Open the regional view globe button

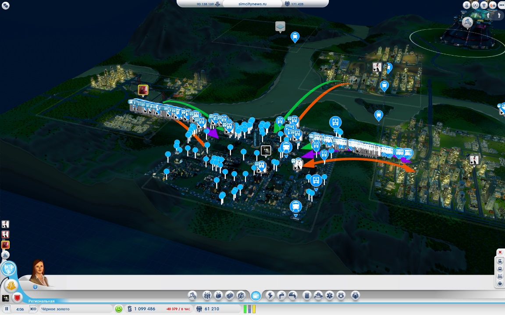pos(8,268)
